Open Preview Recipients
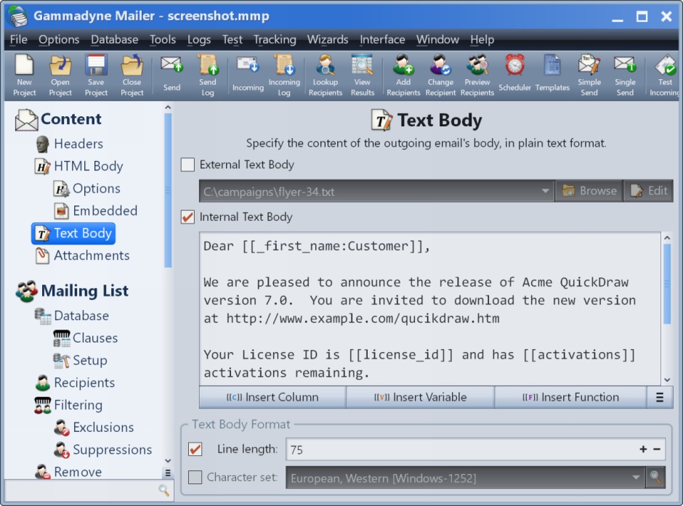 tap(477, 73)
